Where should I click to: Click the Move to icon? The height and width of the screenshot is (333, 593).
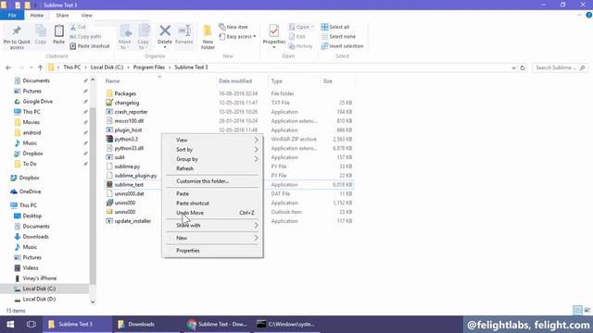tap(125, 37)
